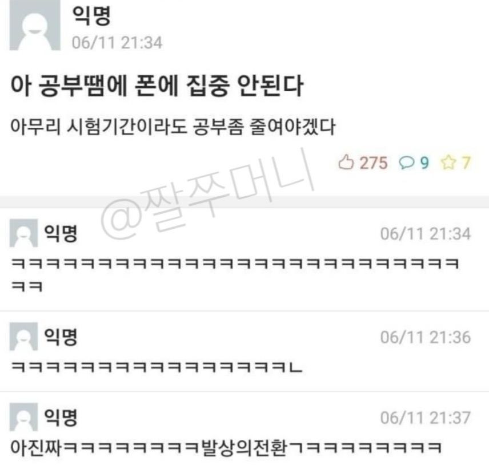Click the comment ending with ㄴ

tap(157, 367)
